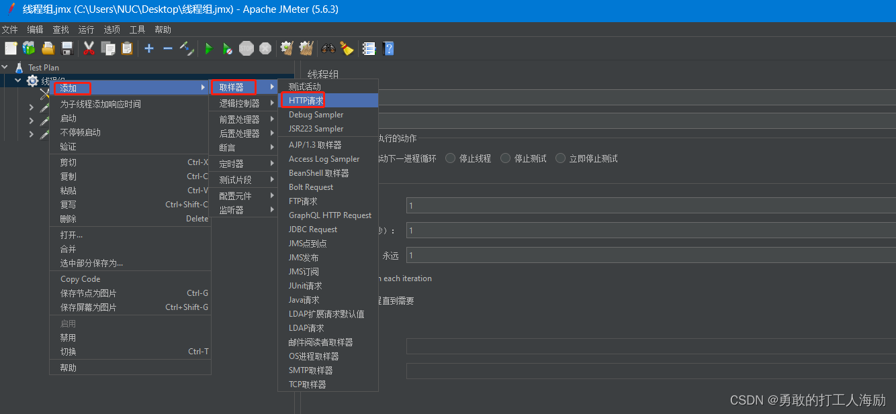Screen dimensions: 896x414
Task: Select the 立即停止测试 radio button
Action: tap(561, 158)
